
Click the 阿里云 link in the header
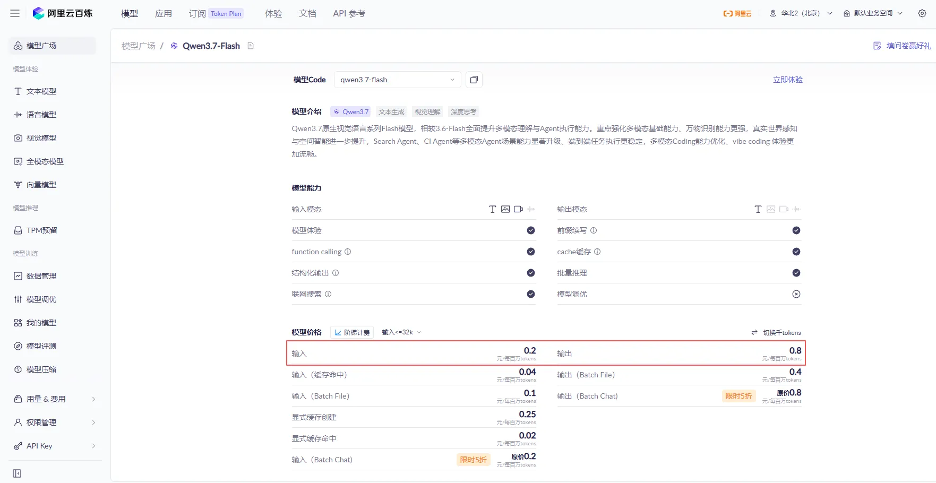[x=737, y=13]
